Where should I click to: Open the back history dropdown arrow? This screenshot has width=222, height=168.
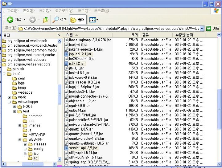(25, 19)
